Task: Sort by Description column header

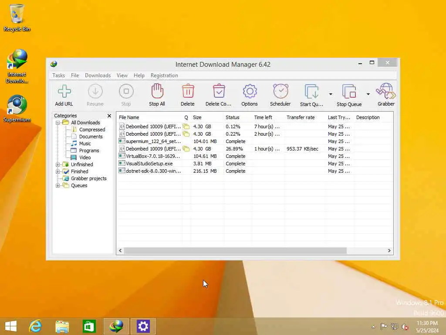Action: pos(373,117)
